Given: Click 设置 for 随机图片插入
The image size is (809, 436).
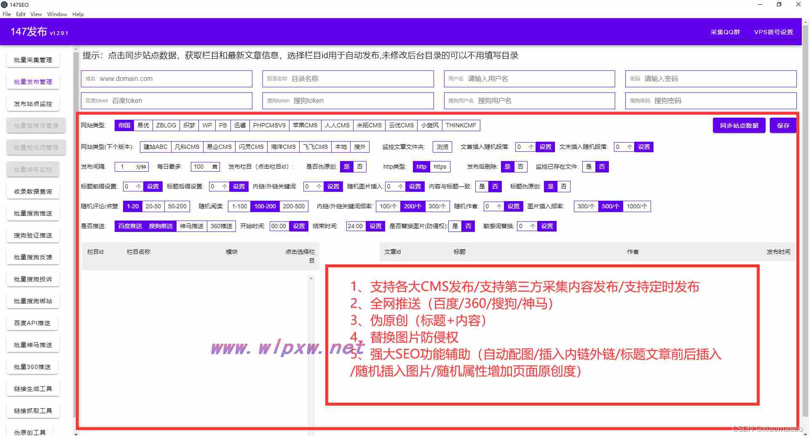Looking at the screenshot, I should (x=415, y=186).
